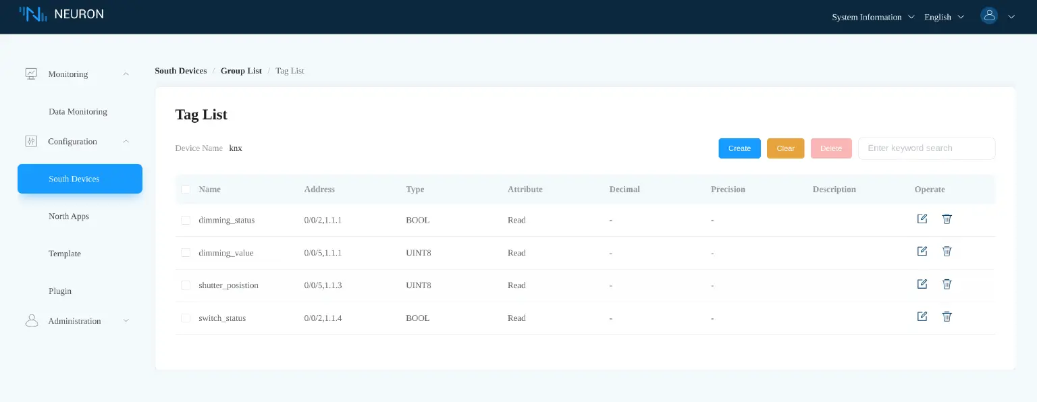Focus the keyword search field

[926, 148]
